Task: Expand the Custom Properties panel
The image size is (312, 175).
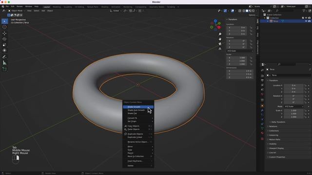Action: (277, 157)
